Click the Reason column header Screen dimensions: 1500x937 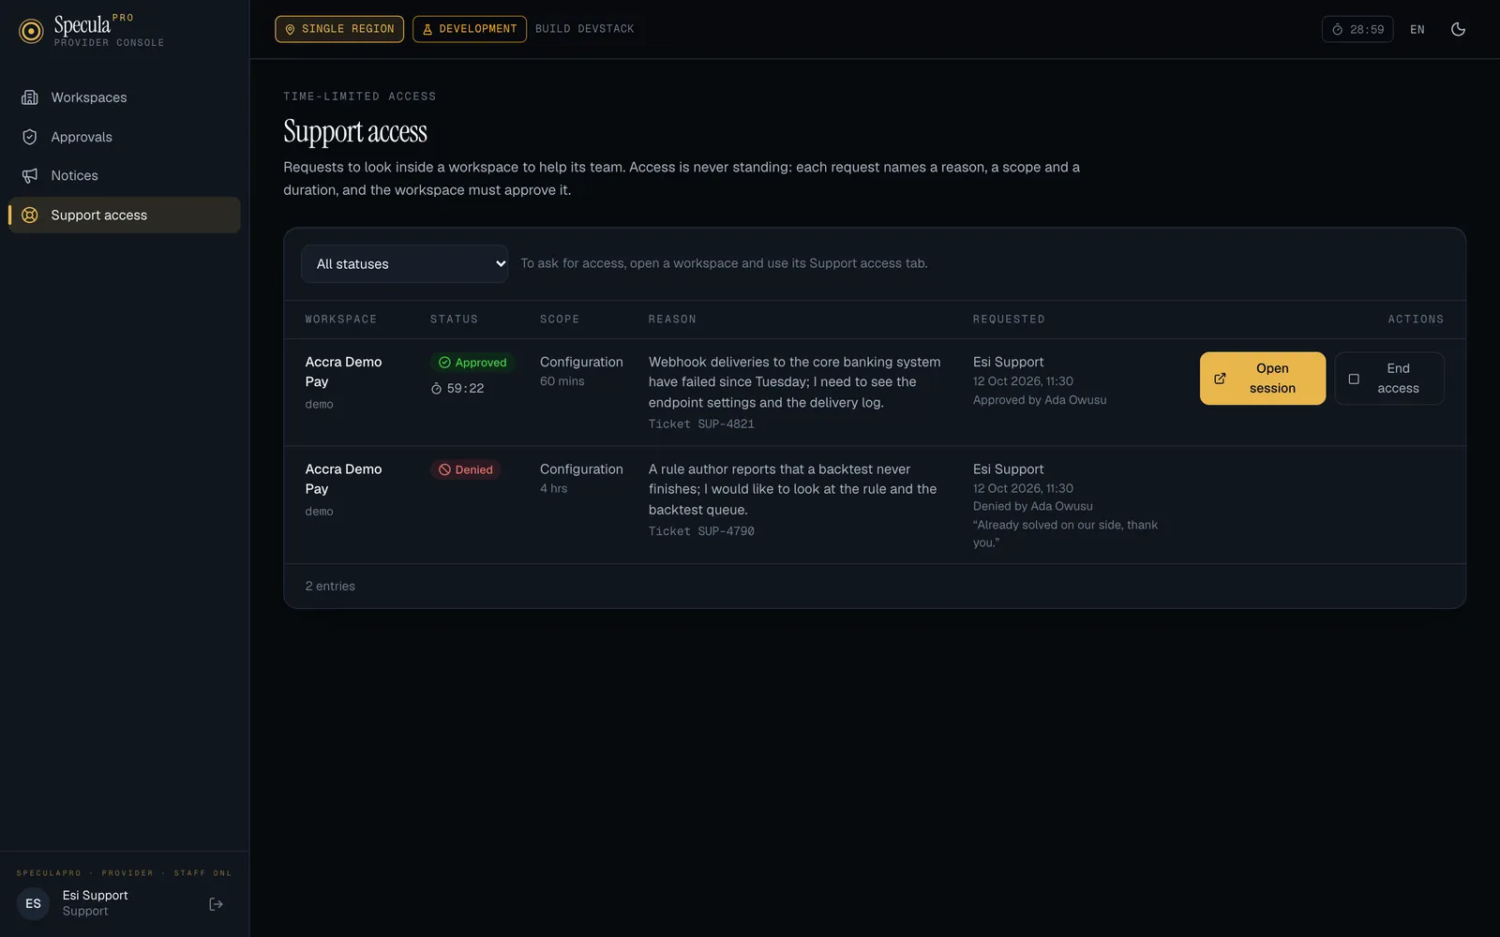coord(672,320)
